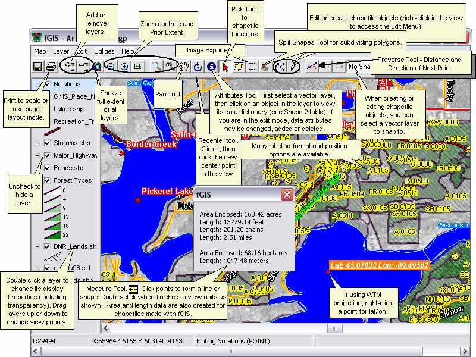The width and height of the screenshot is (476, 357).
Task: Select the edit shapefile nodes tool
Action: click(280, 67)
